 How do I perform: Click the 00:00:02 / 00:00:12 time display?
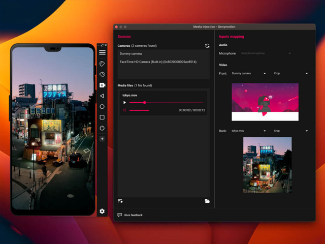(192, 110)
